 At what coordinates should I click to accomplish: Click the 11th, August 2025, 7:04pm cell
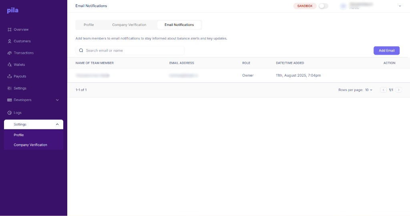pyautogui.click(x=298, y=75)
